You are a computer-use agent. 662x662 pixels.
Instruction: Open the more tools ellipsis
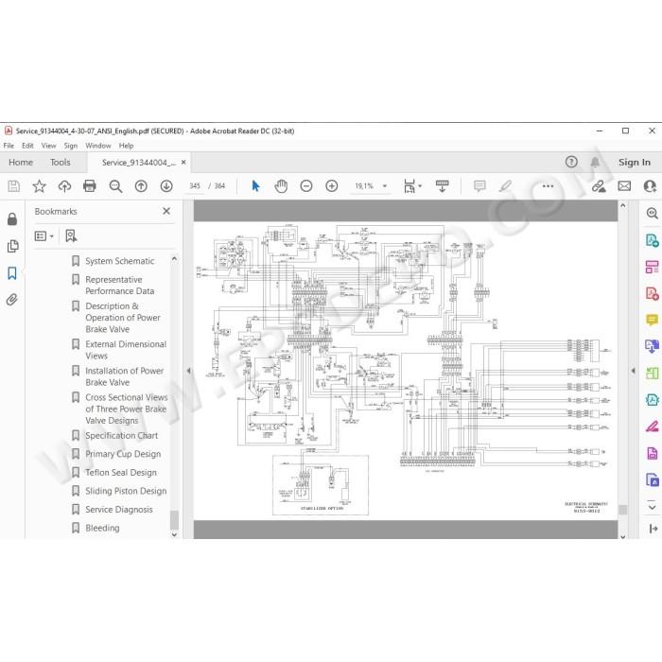click(548, 186)
